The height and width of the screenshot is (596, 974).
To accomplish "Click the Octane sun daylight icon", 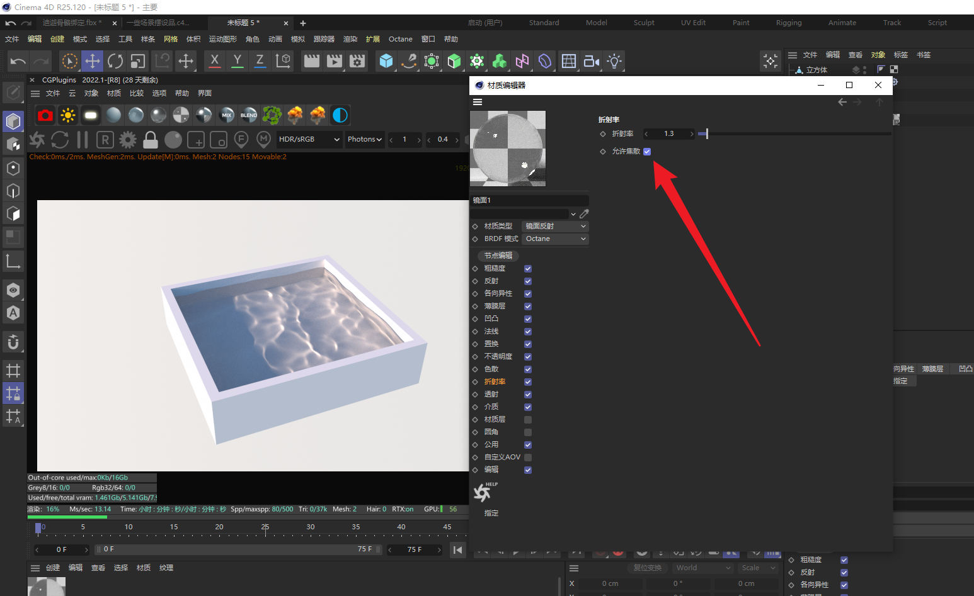I will coord(68,115).
